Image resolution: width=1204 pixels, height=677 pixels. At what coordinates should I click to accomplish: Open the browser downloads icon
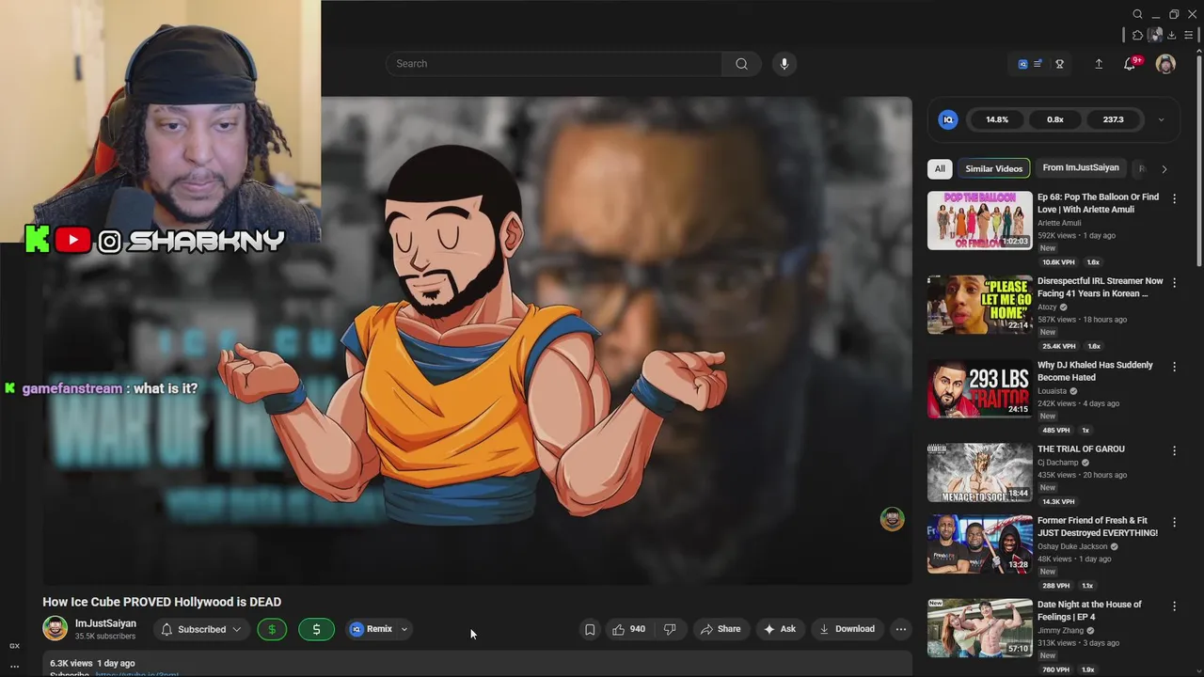1171,35
